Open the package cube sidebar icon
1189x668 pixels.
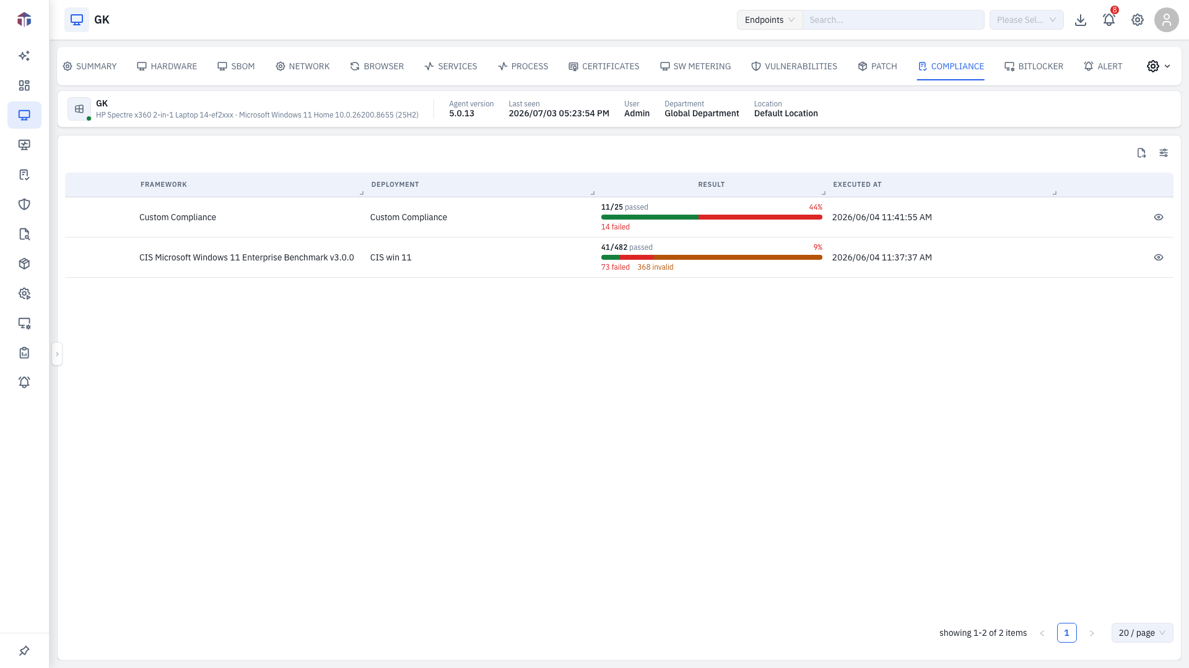pyautogui.click(x=24, y=263)
